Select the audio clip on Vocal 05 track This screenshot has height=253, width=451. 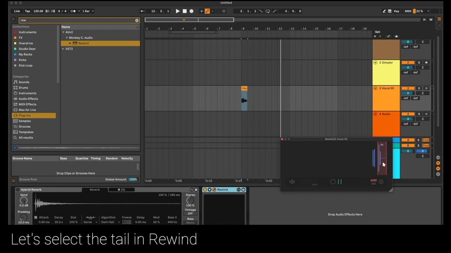(x=244, y=98)
